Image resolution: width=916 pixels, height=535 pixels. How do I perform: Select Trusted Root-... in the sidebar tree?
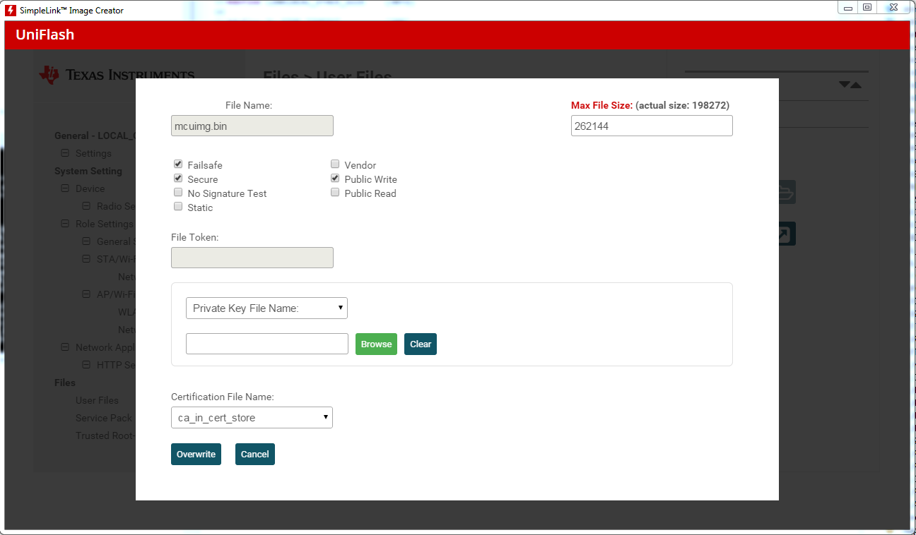tap(105, 435)
